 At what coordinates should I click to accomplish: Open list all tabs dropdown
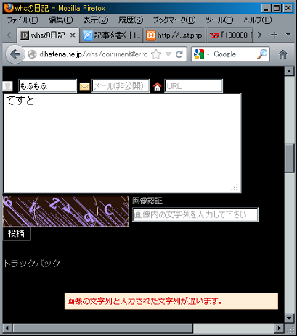click(288, 35)
